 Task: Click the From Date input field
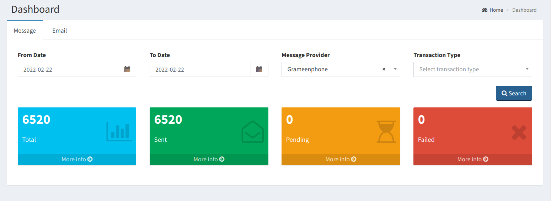pyautogui.click(x=68, y=69)
